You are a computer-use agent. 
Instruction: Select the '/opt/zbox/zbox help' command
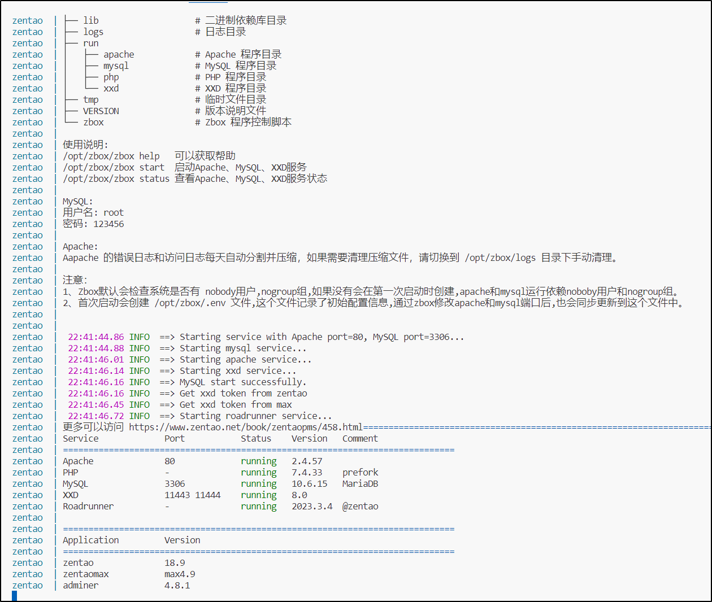pos(111,156)
